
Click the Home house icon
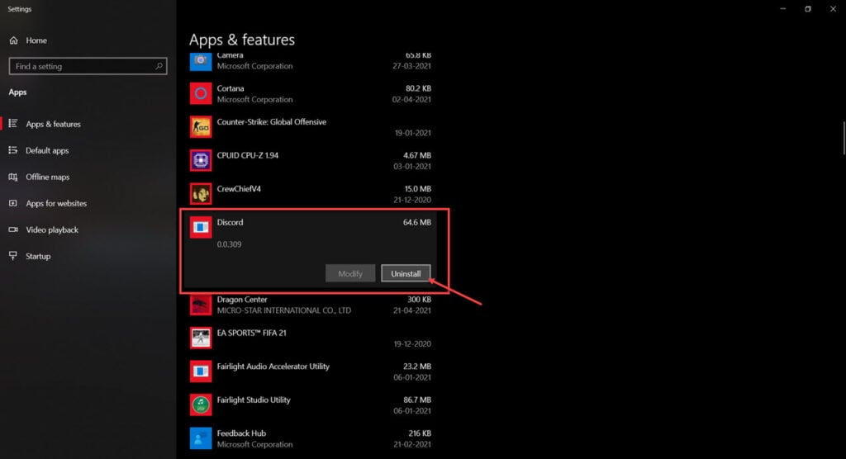pyautogui.click(x=13, y=40)
